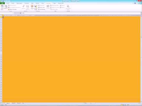Toggle Design Mode
This screenshot has height=106, width=142.
point(36,7)
